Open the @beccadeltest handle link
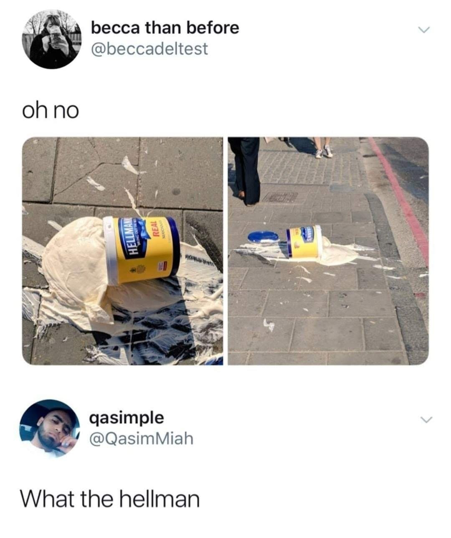The height and width of the screenshot is (538, 451). 149,49
